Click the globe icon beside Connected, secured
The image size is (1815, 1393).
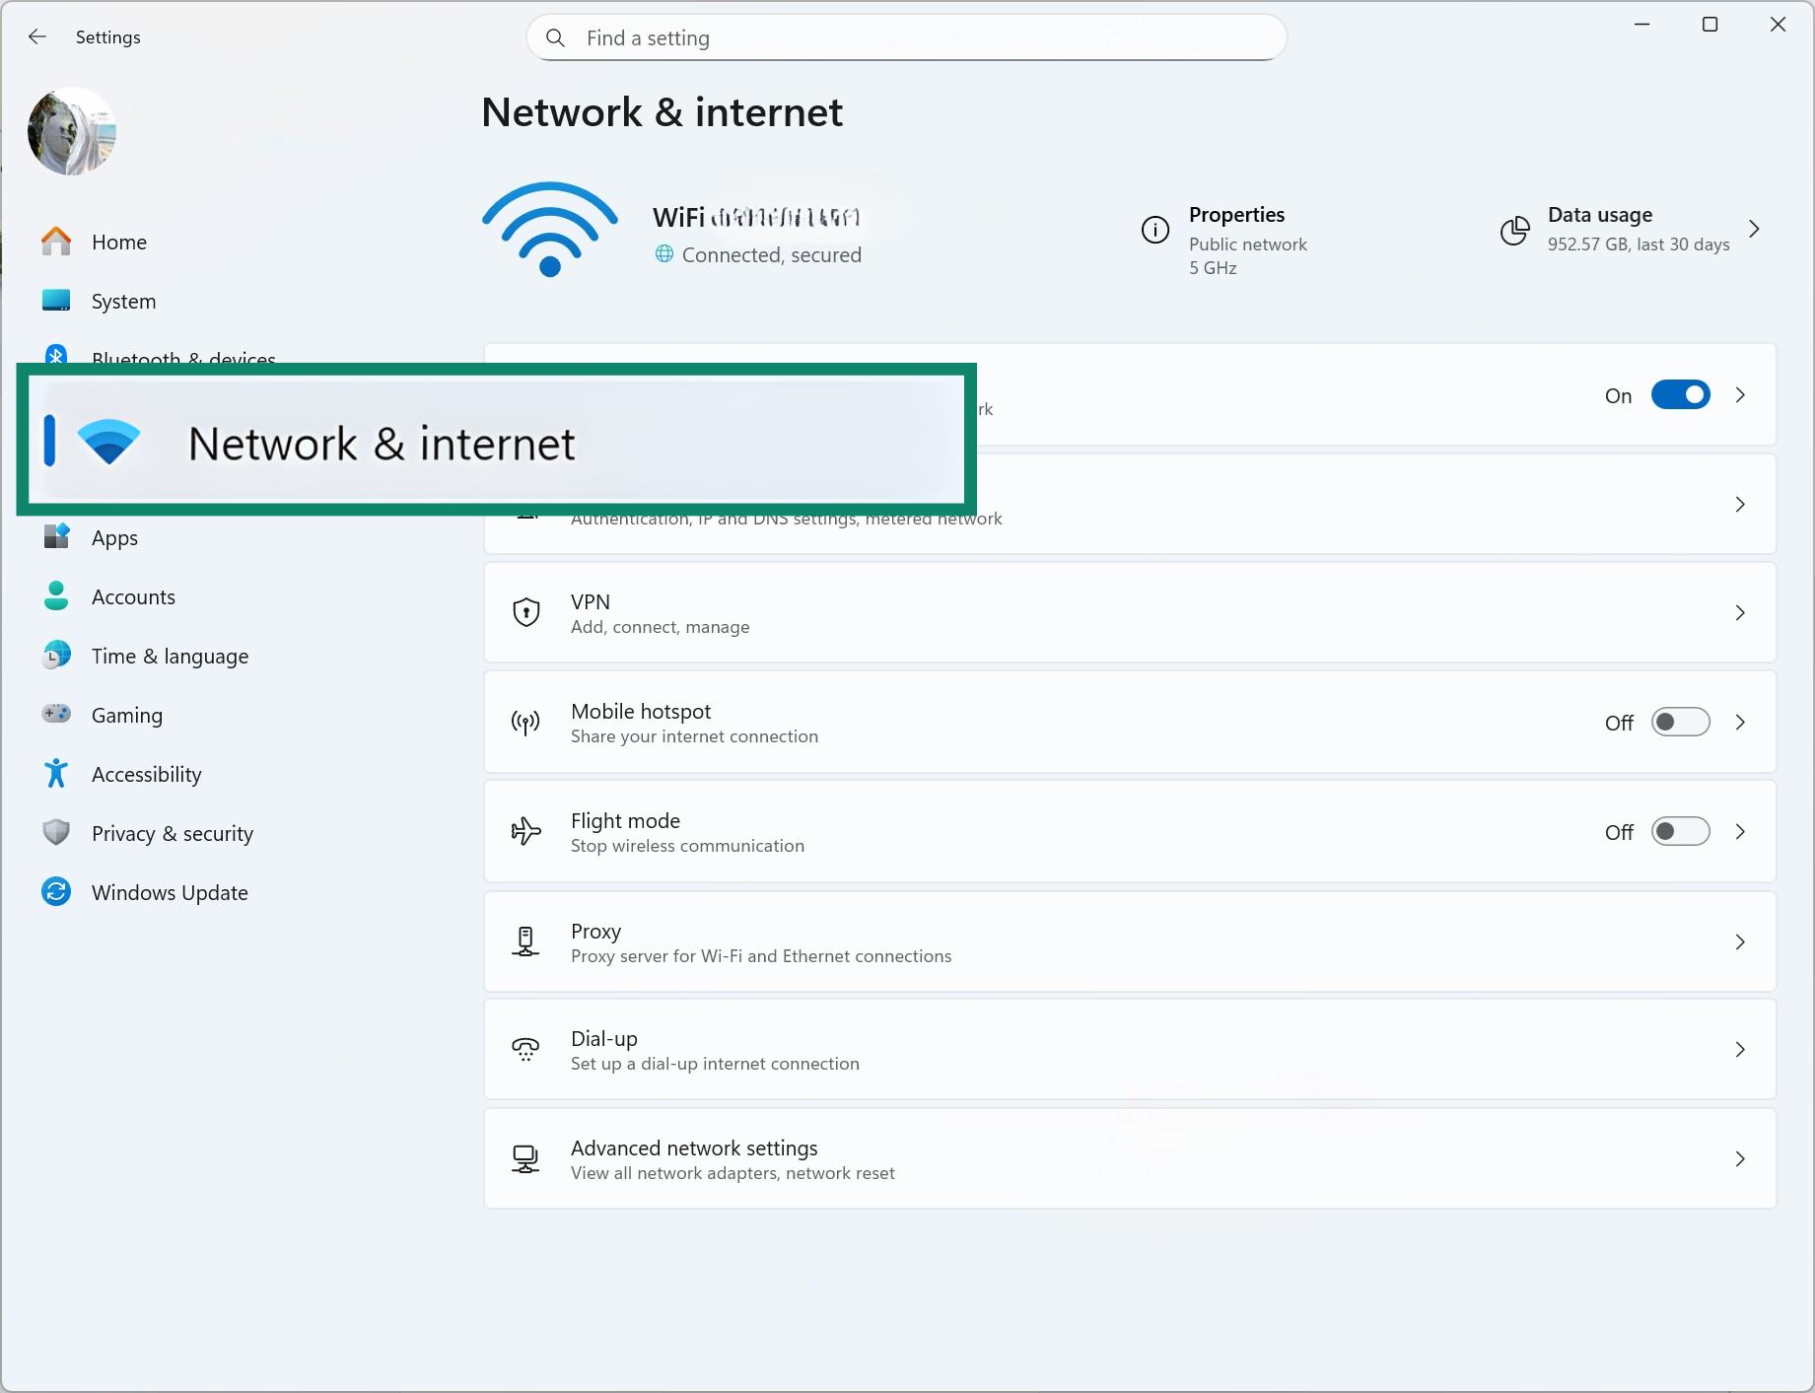point(664,254)
